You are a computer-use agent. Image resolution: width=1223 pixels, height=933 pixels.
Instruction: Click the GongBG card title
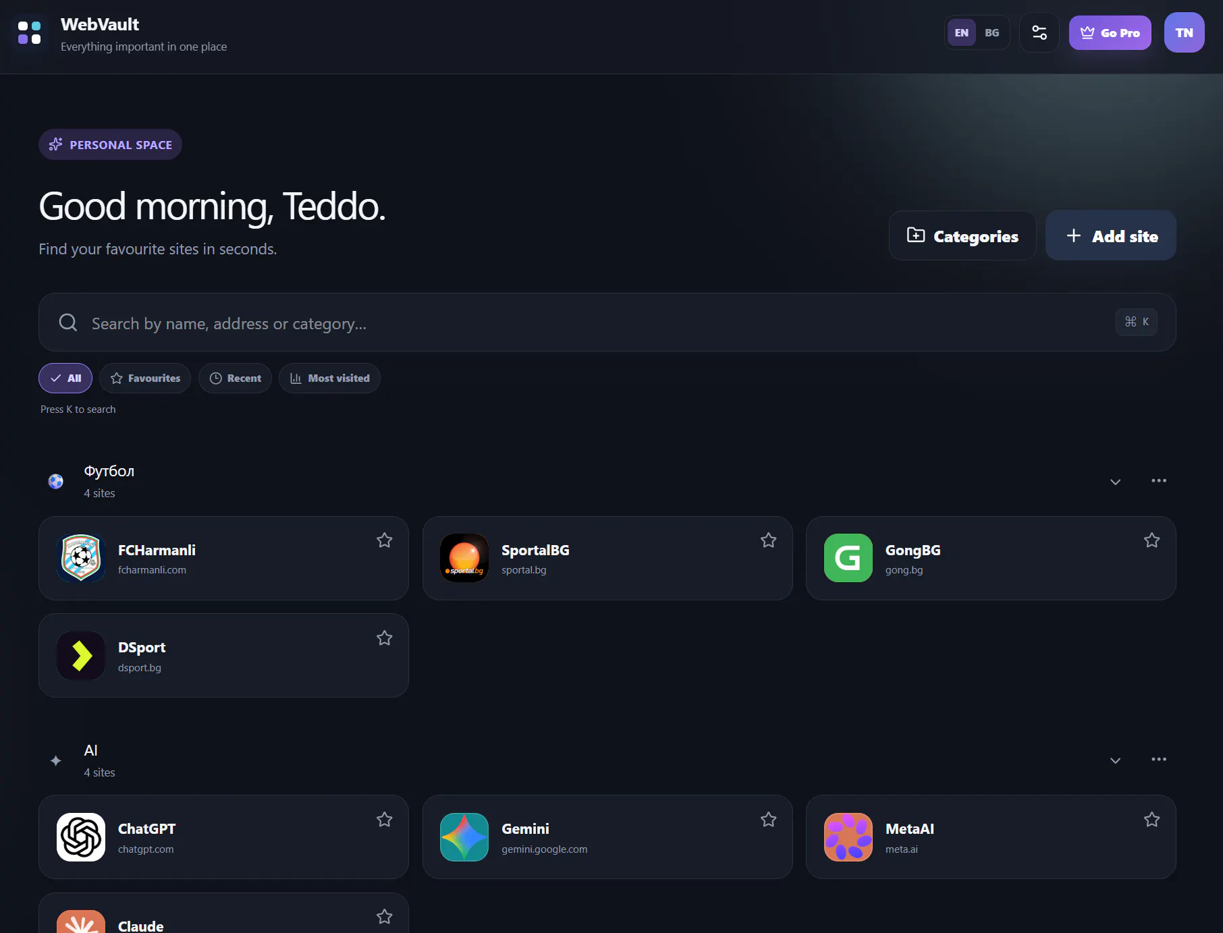tap(913, 550)
